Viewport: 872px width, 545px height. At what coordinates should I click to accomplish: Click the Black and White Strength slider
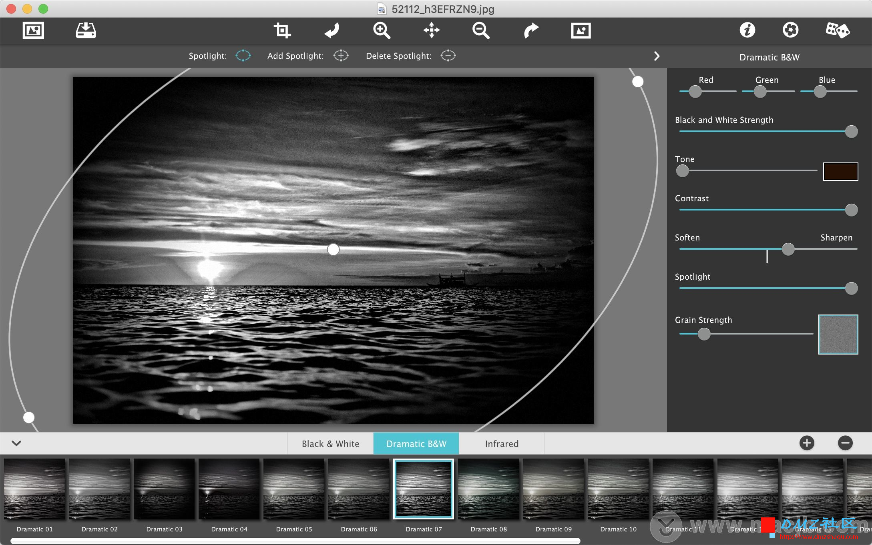pyautogui.click(x=768, y=131)
